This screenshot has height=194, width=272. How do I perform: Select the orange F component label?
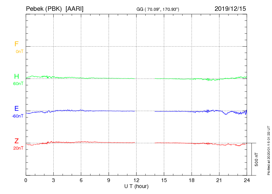[x=16, y=44]
